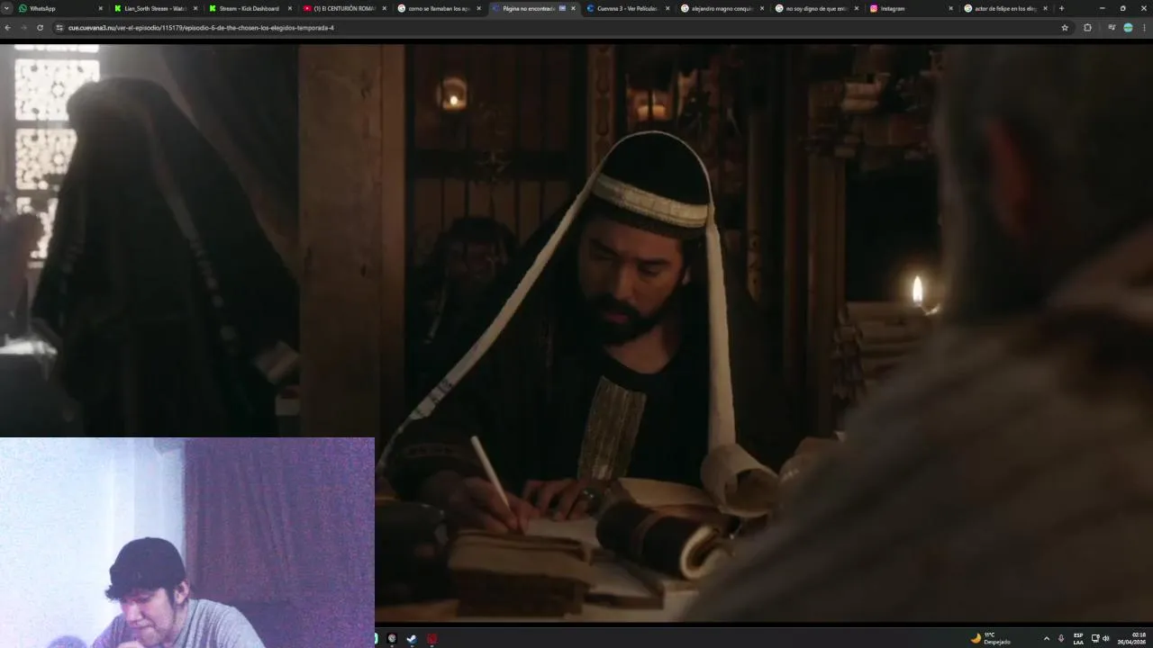Close the WhatsApp tab
This screenshot has width=1153, height=648.
[x=100, y=8]
